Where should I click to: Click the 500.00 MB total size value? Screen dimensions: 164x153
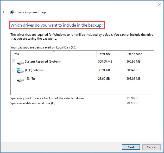click(x=105, y=61)
